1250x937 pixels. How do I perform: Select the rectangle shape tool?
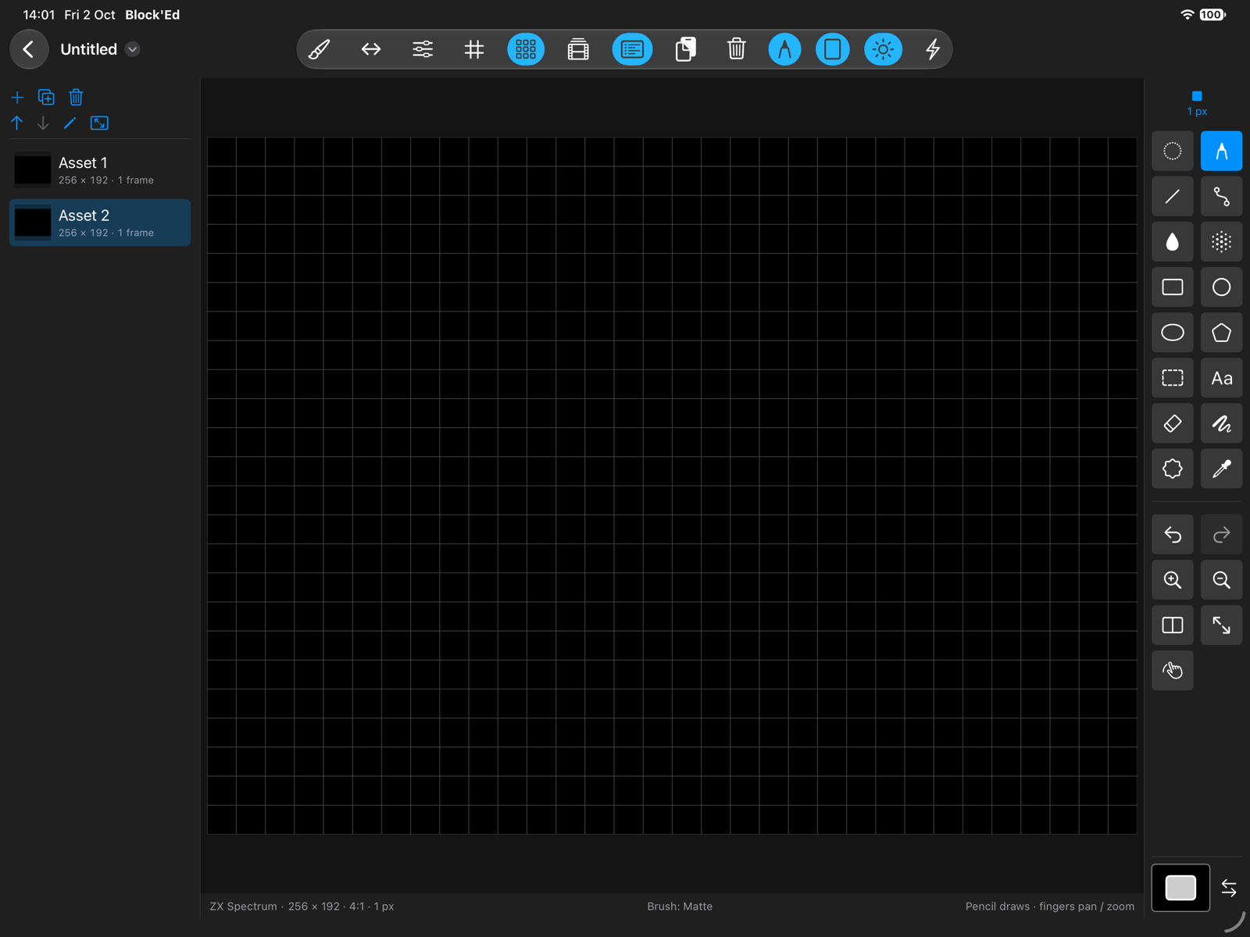[1173, 287]
